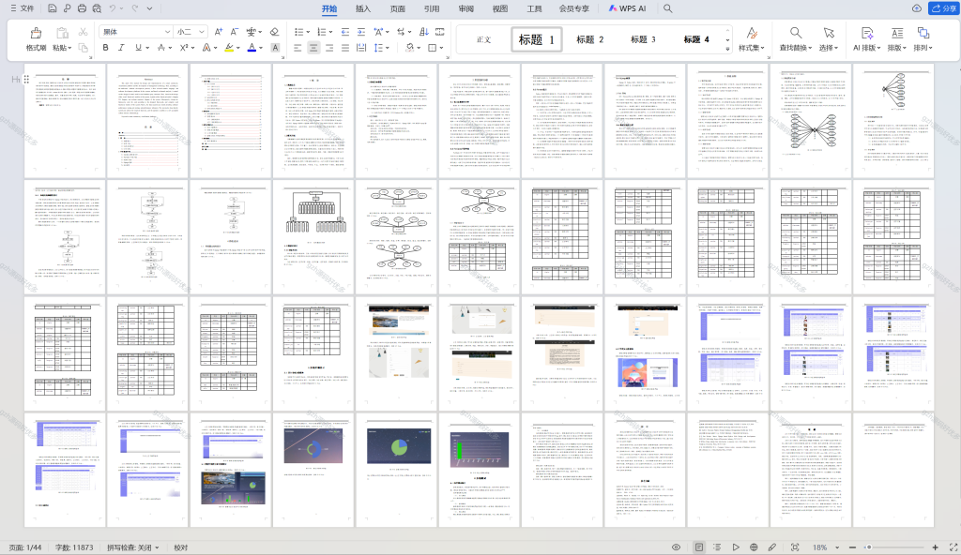Switch to outline view icon in status bar
961x555 pixels.
pyautogui.click(x=716, y=547)
